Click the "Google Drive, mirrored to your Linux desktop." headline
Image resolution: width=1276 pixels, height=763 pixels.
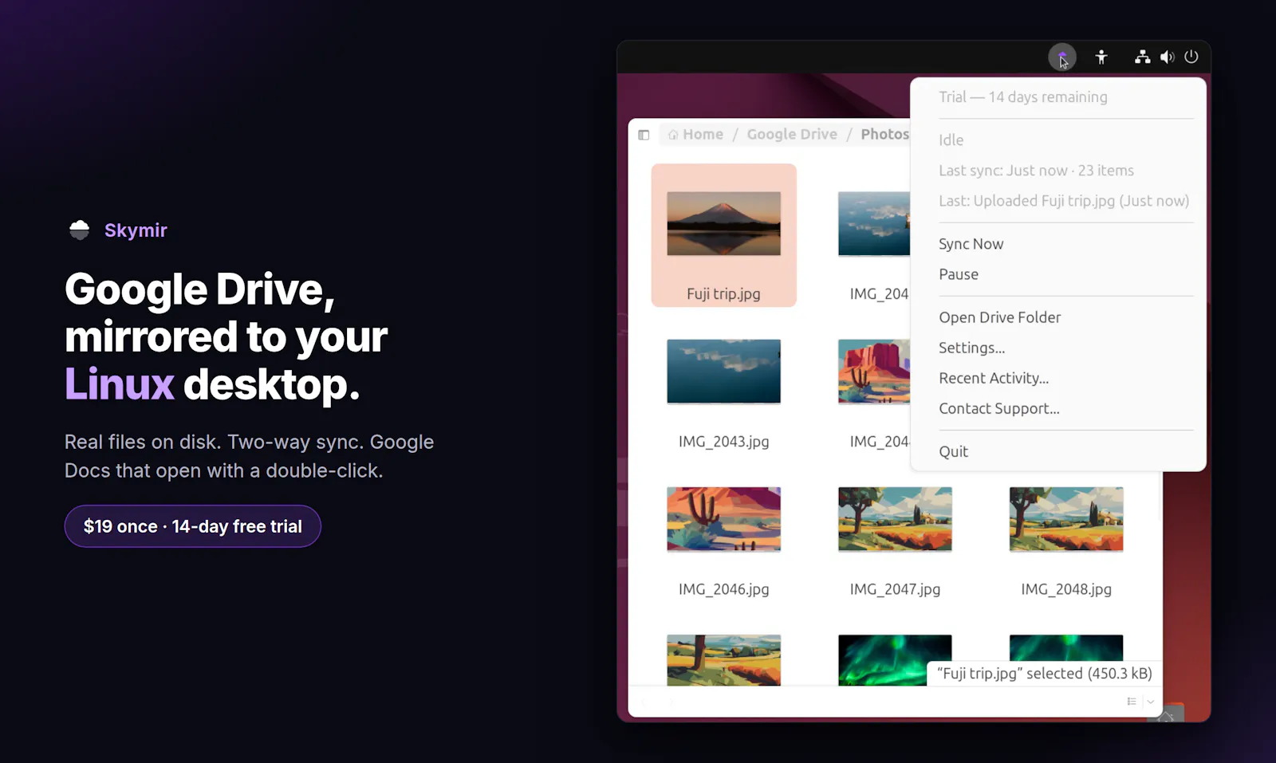(x=226, y=336)
